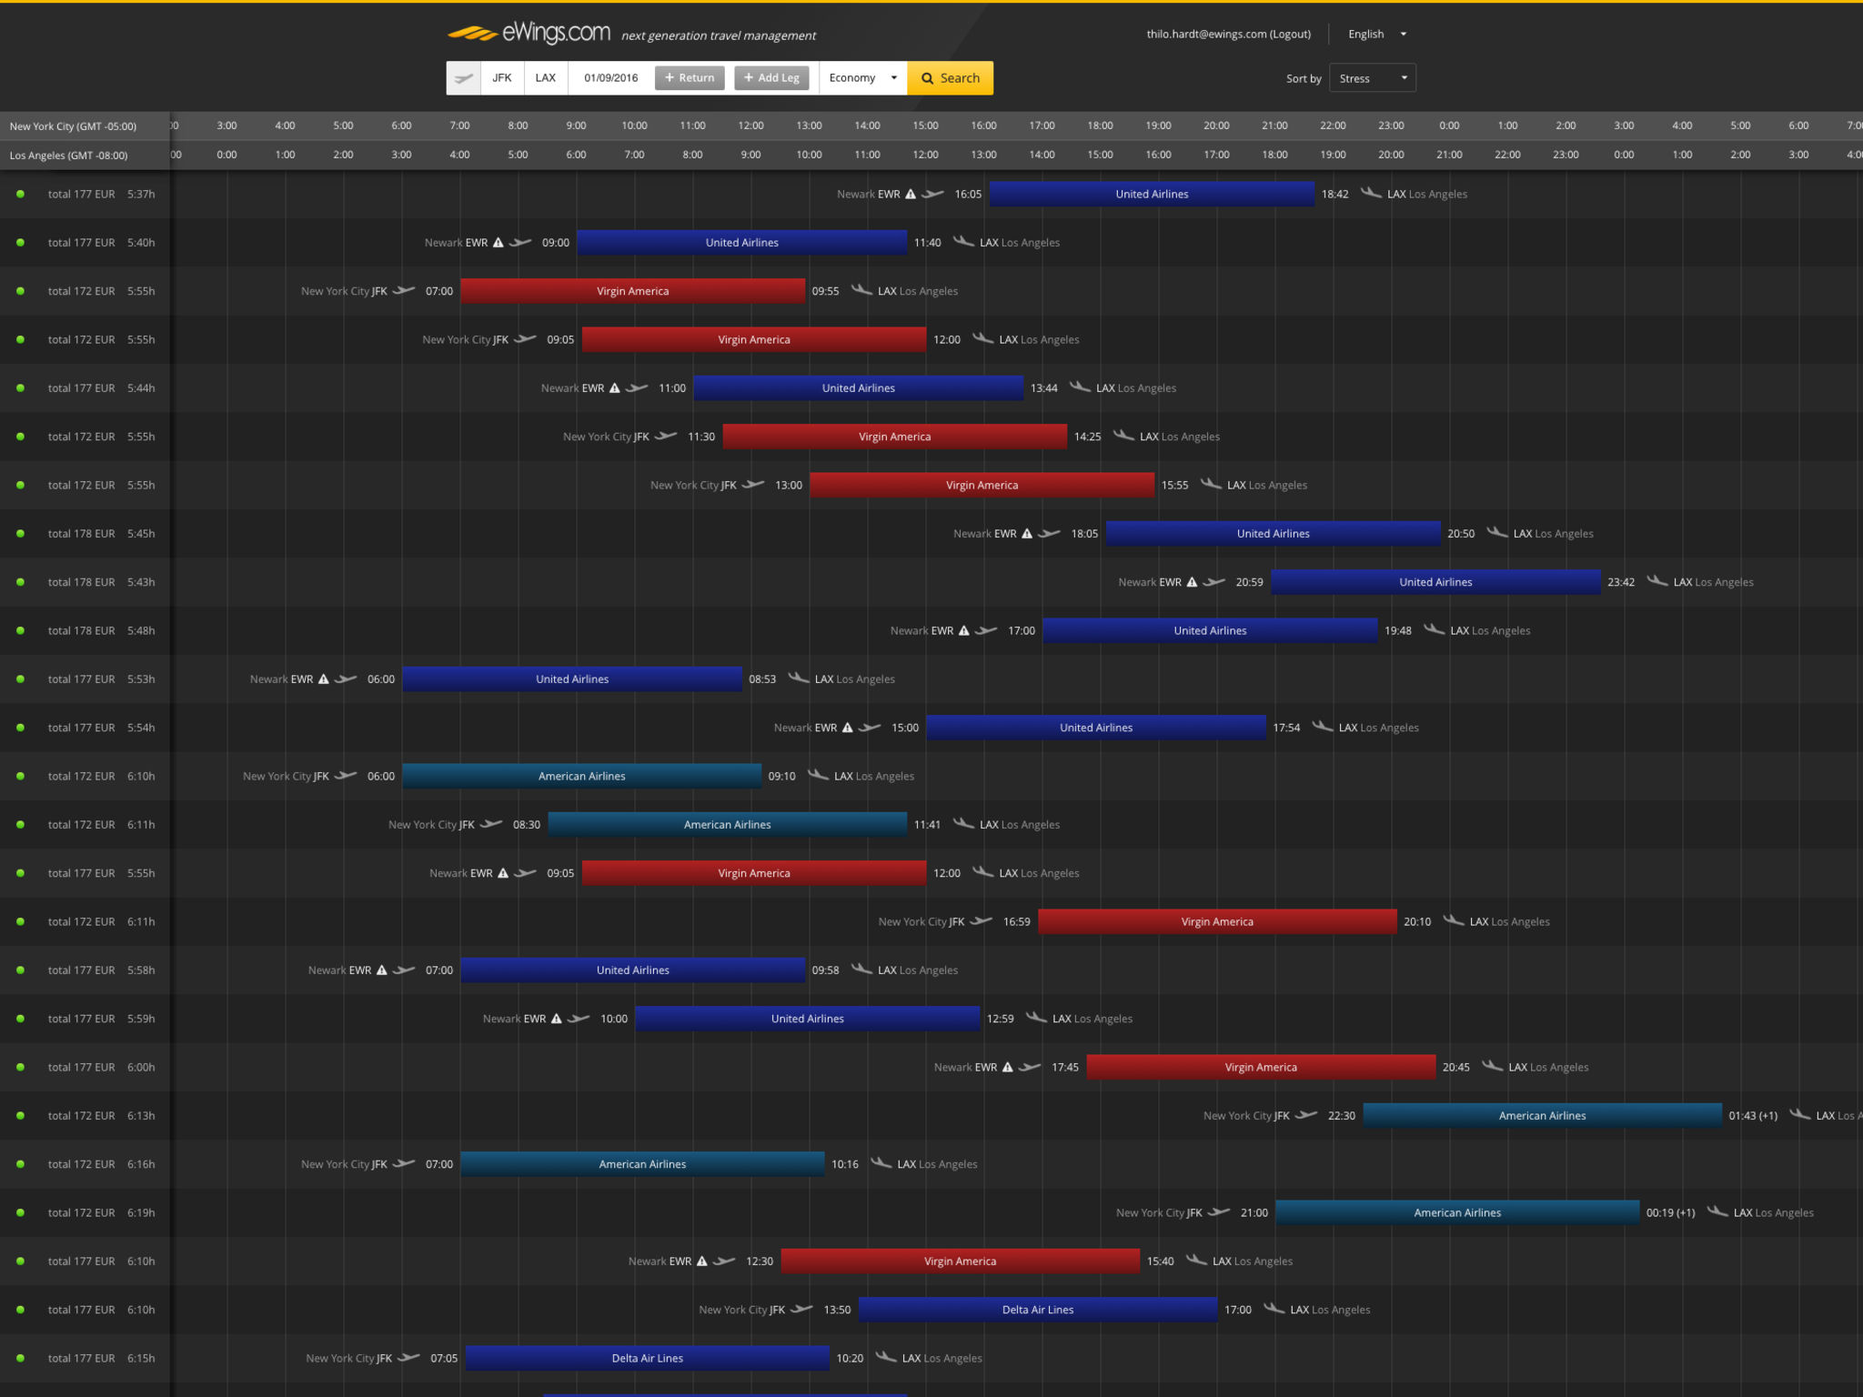Click green status dot of 177 EUR 5:40h row
The width and height of the screenshot is (1863, 1397).
[x=20, y=242]
